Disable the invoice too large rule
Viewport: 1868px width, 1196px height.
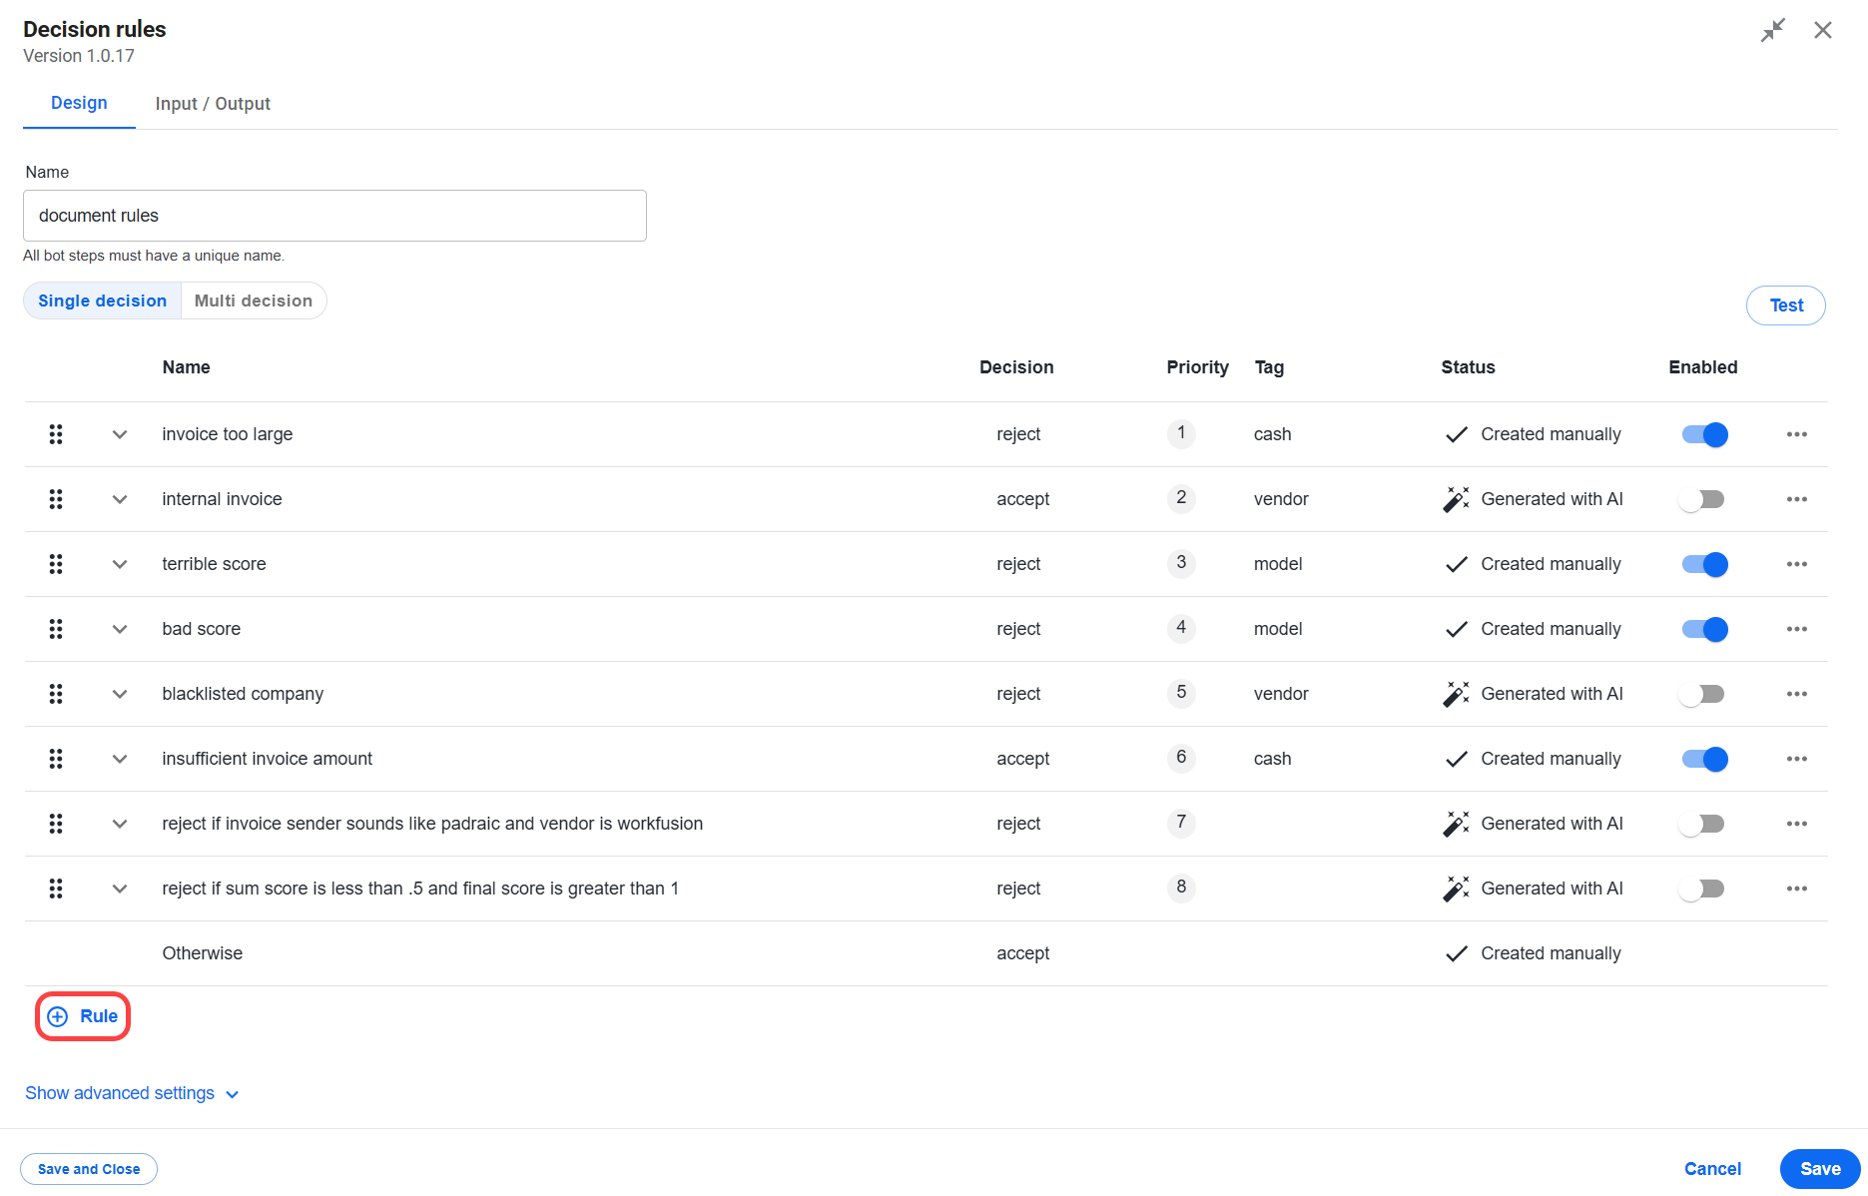(1704, 434)
